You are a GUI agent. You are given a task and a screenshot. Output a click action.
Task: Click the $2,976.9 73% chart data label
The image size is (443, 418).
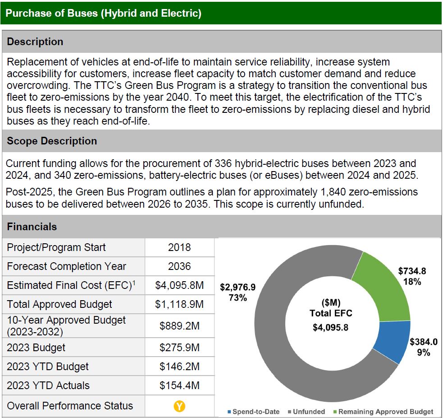237,293
